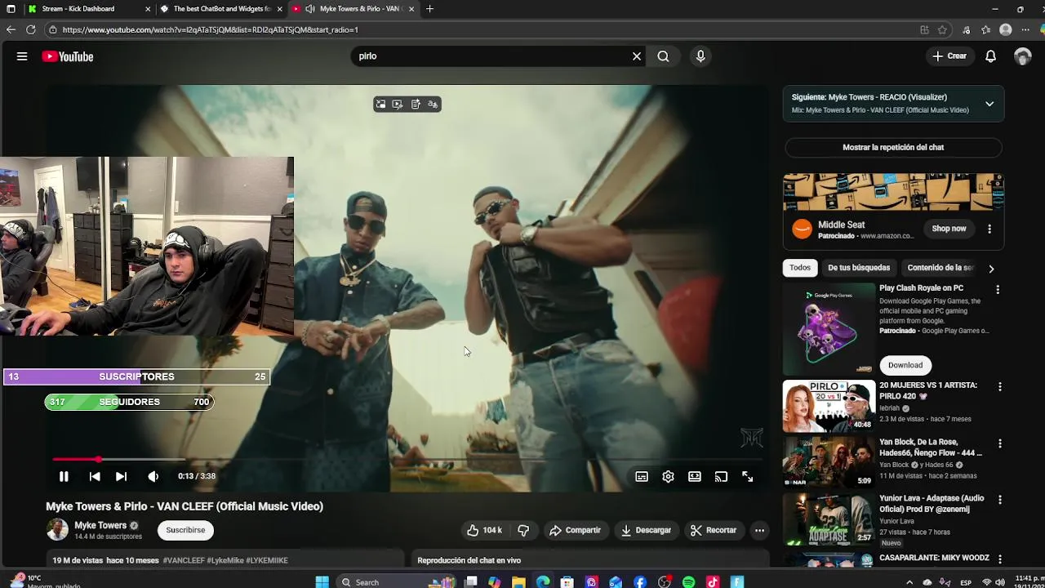Run search with the magnifier button
The width and height of the screenshot is (1045, 588).
click(x=663, y=56)
